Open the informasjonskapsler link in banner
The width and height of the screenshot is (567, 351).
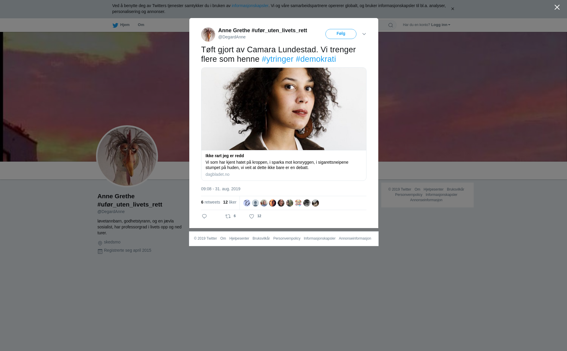pyautogui.click(x=250, y=6)
